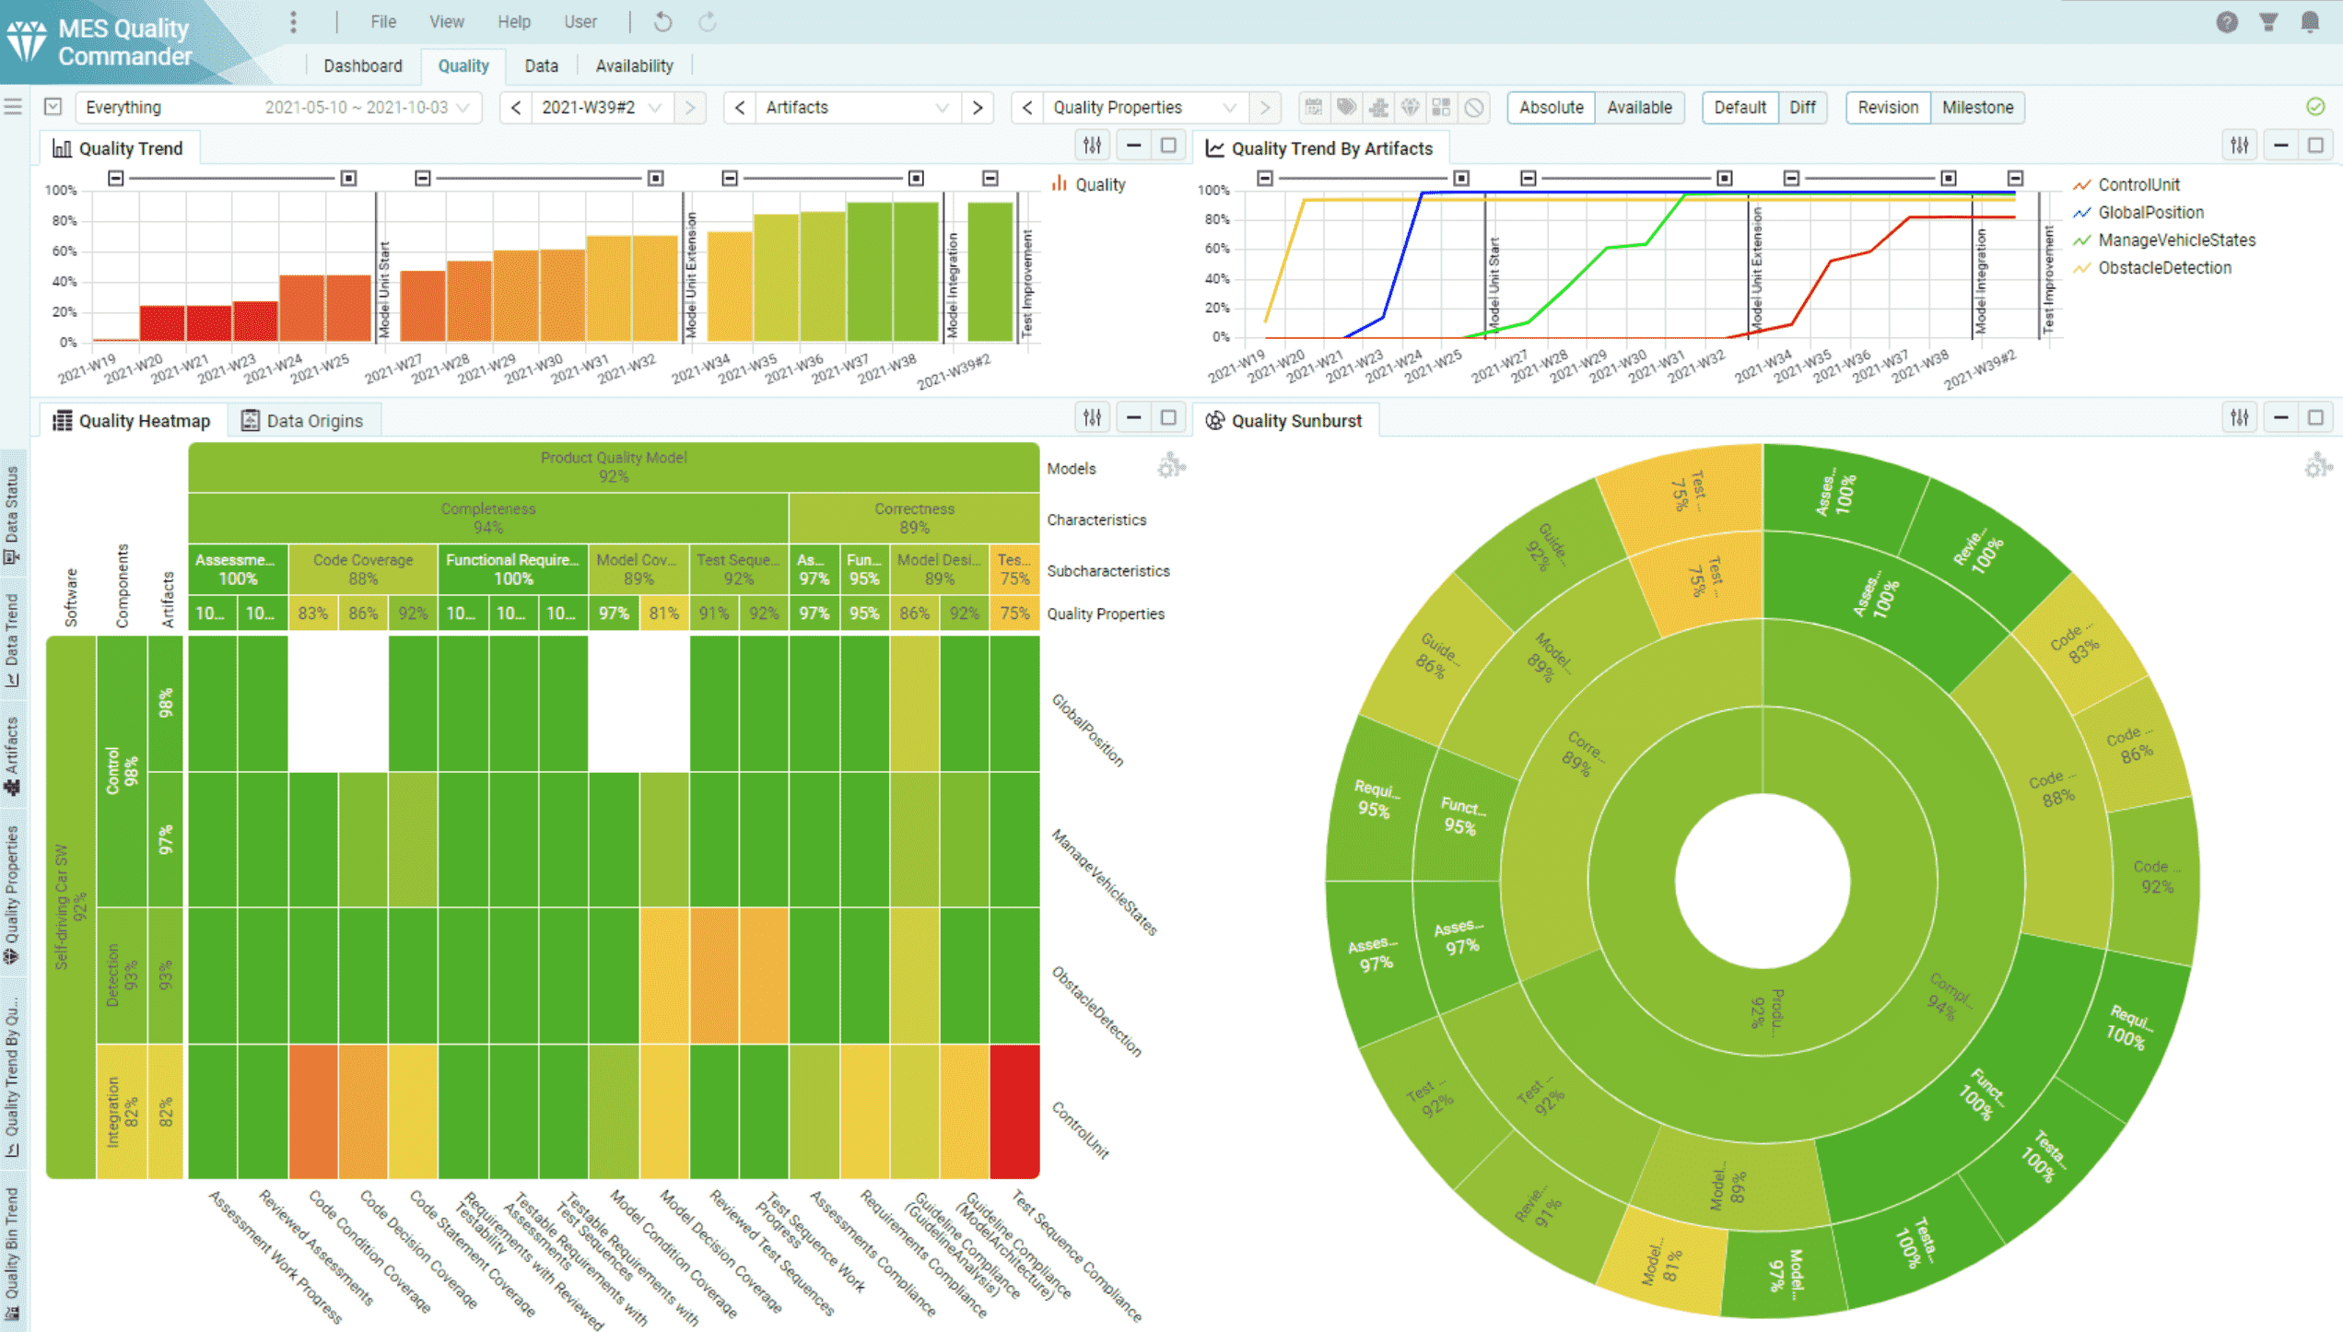Switch value mode to Available

1638,108
